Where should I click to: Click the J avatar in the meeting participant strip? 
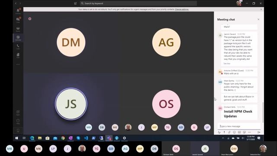[x=142, y=127]
